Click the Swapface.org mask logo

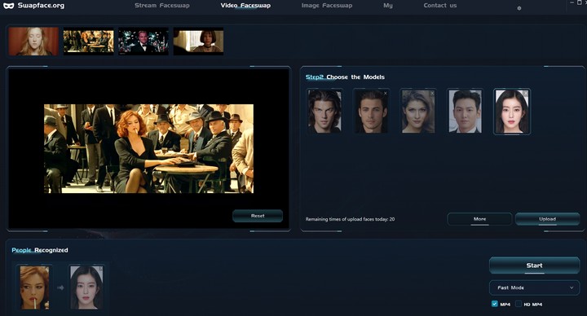coord(8,6)
